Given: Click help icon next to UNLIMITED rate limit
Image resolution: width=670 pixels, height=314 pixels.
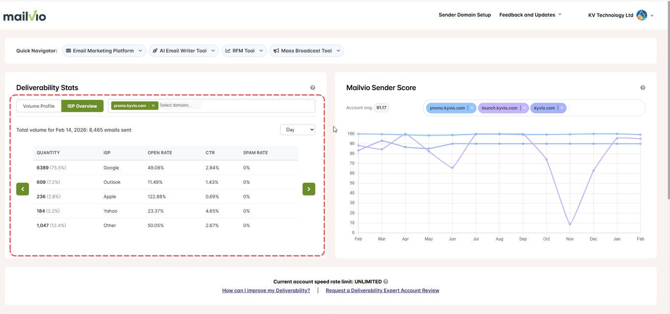Looking at the screenshot, I should click(386, 282).
